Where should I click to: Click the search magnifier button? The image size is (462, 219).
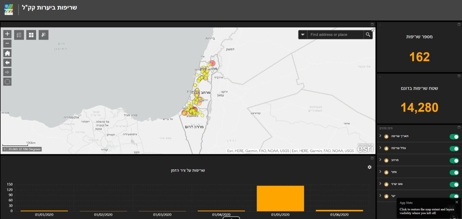(368, 34)
